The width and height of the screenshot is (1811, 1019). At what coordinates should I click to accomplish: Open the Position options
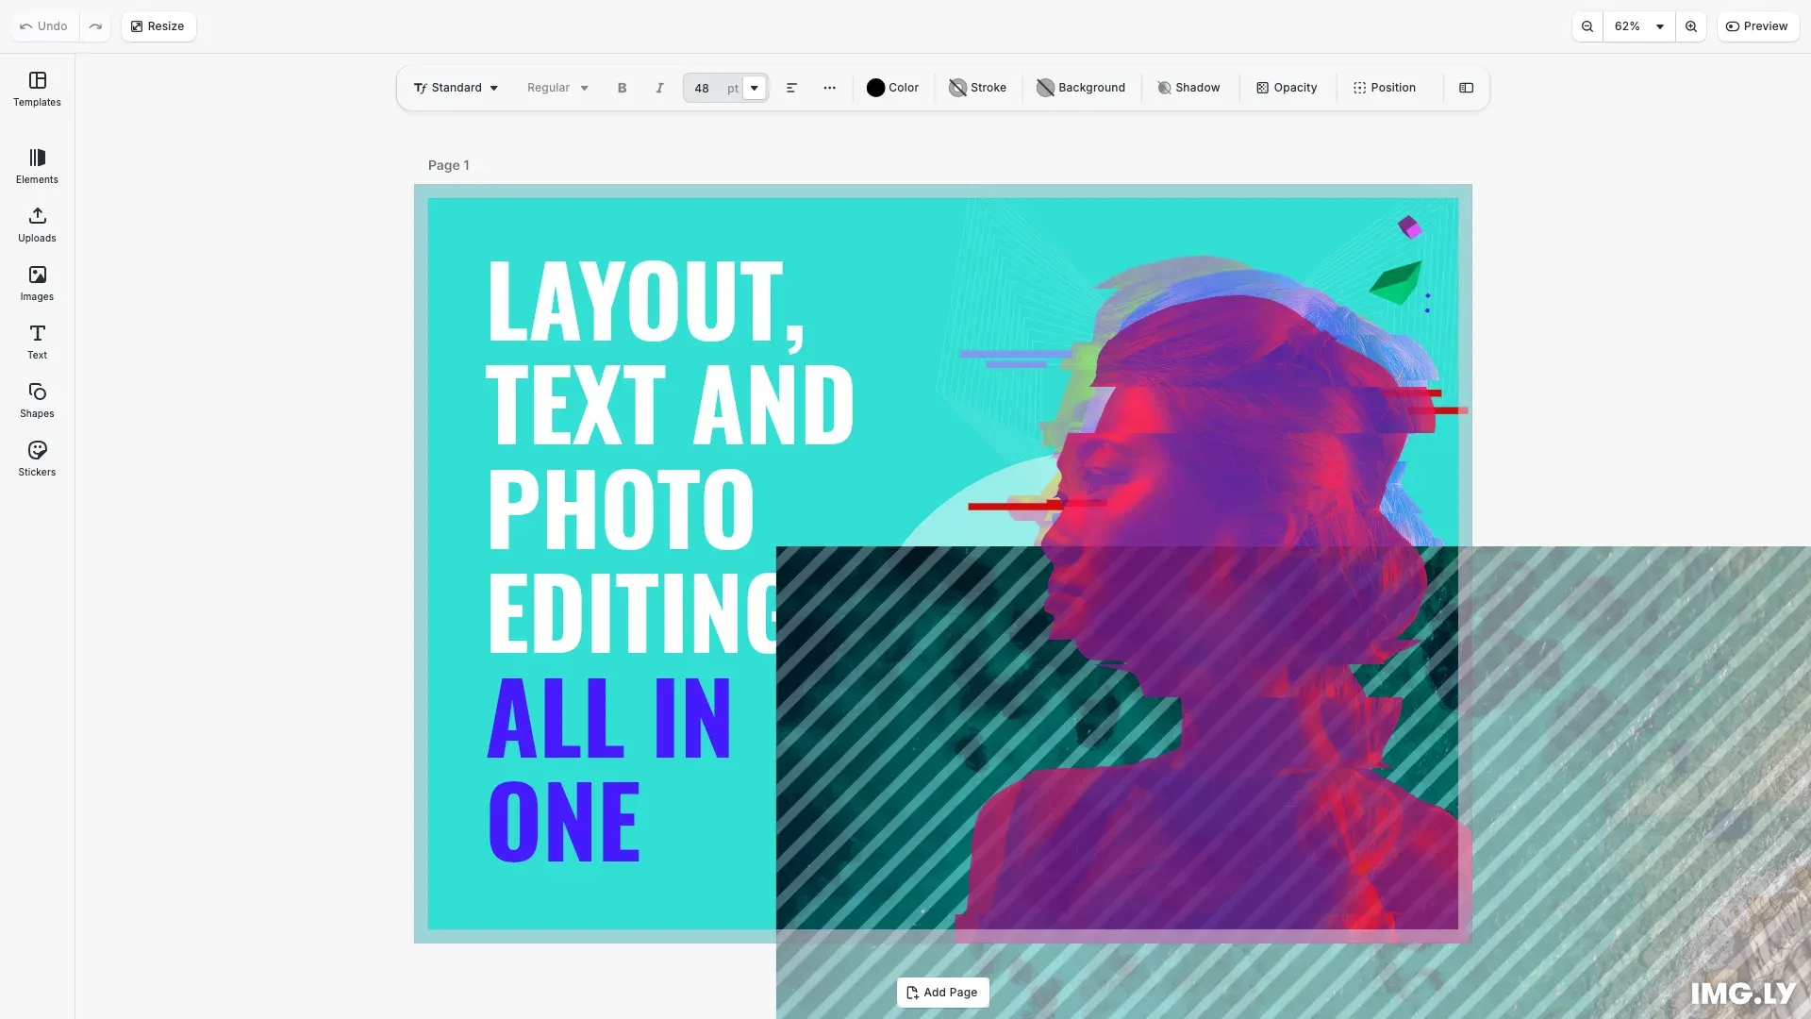1385,88
